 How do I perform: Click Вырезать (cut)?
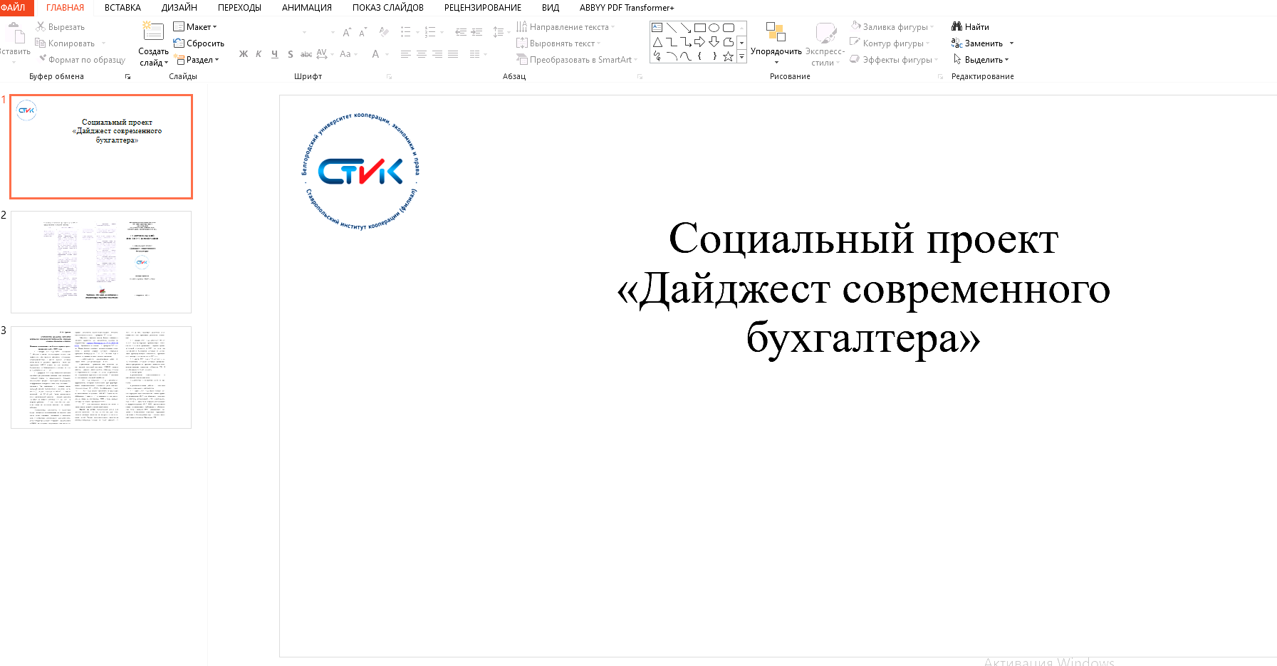tap(61, 26)
